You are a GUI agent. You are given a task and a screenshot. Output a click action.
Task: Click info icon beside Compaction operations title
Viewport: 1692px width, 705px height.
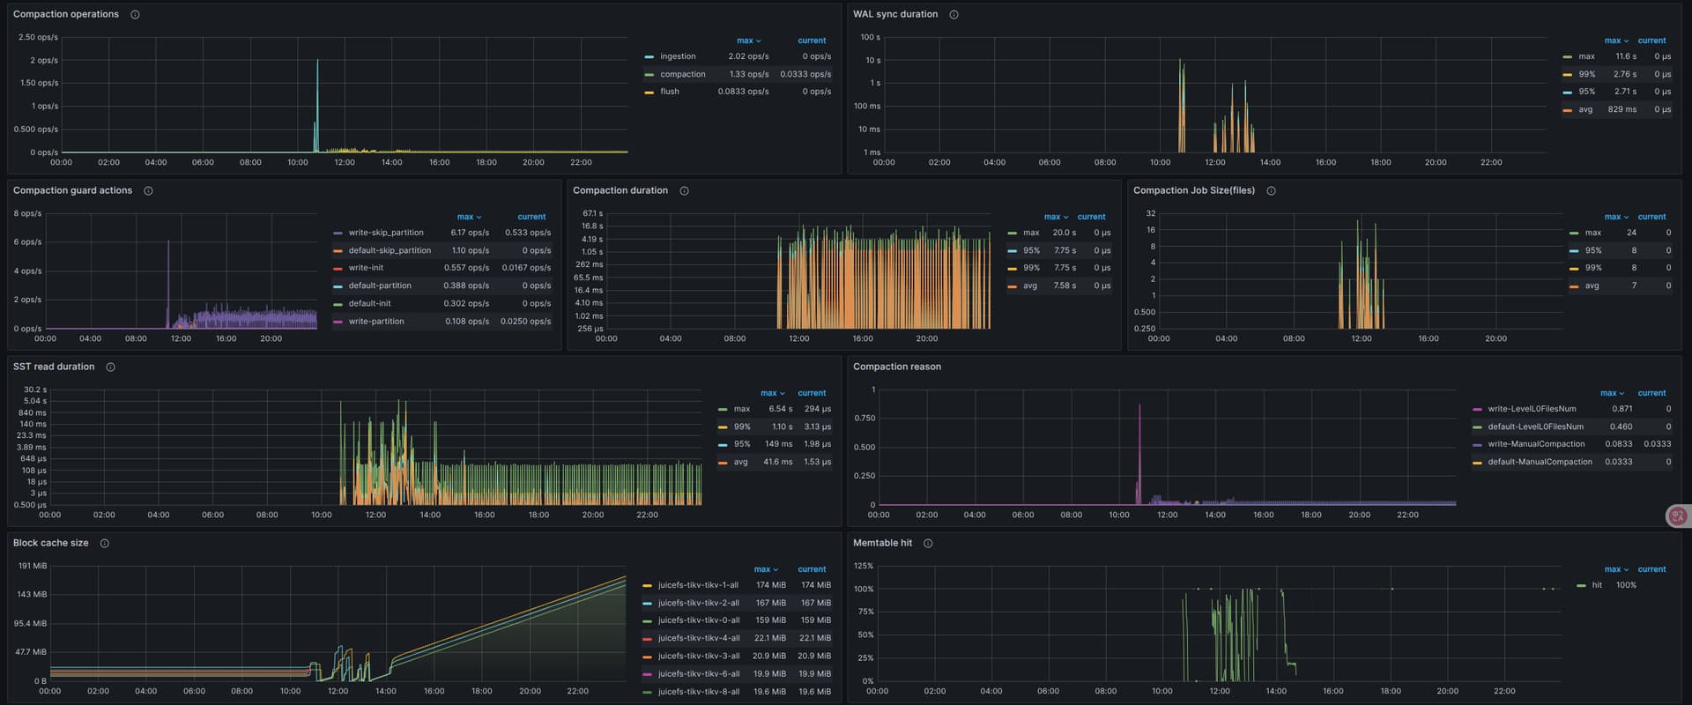point(135,15)
